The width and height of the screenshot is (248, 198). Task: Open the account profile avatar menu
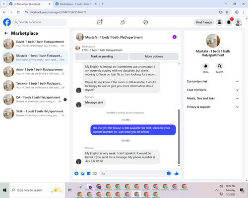pos(238,22)
